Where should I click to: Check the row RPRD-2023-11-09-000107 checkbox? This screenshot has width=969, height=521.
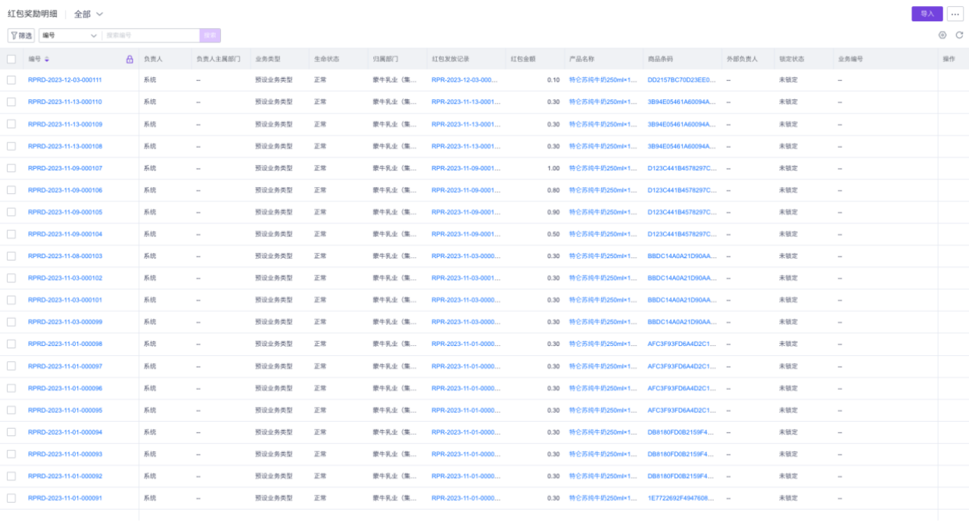11,168
